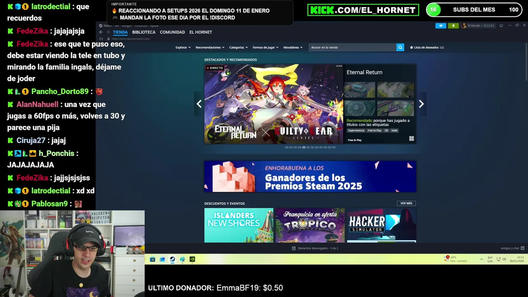This screenshot has height=297, width=528.
Task: Open Outlook mail icon in the taskbar
Action: [x=163, y=259]
